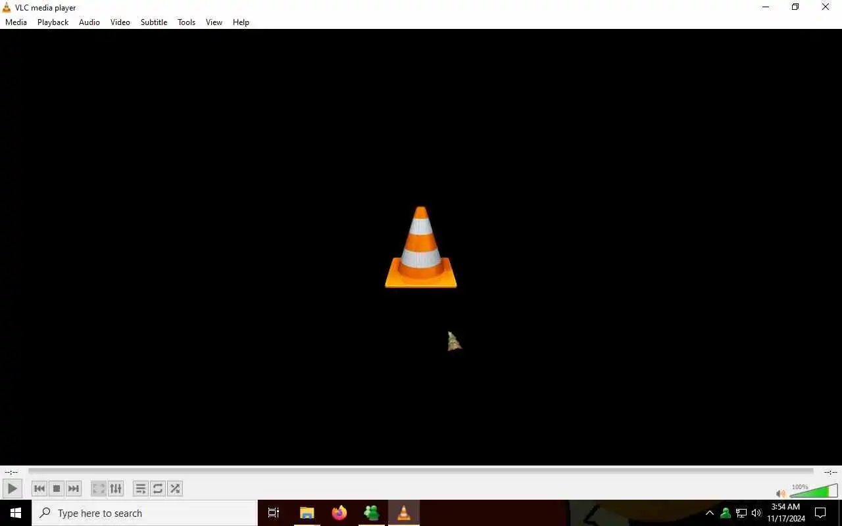The width and height of the screenshot is (842, 526).
Task: Toggle loop repeat mode
Action: pyautogui.click(x=158, y=489)
